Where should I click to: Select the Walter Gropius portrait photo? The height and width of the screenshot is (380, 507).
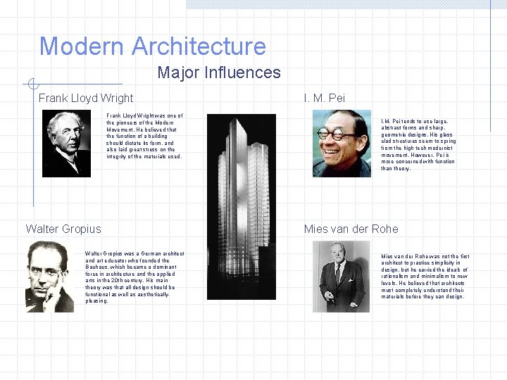point(50,277)
